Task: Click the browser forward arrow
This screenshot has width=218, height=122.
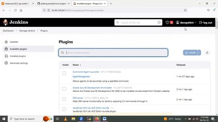Action: coord(10,10)
